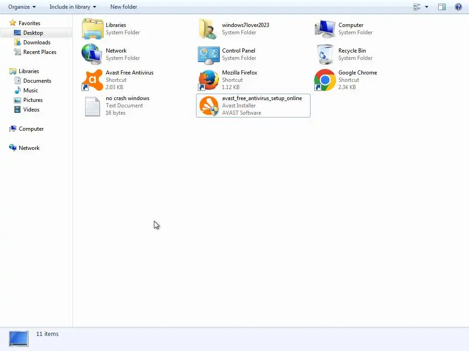Select the windows7lover2023 user folder icon
Viewport: 469px width, 351px height.
pos(208,29)
